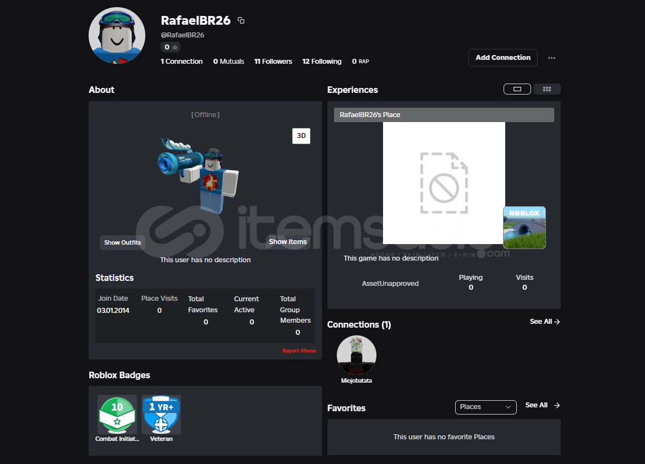This screenshot has width=645, height=464.
Task: Click the Statistics heading
Action: pos(114,278)
